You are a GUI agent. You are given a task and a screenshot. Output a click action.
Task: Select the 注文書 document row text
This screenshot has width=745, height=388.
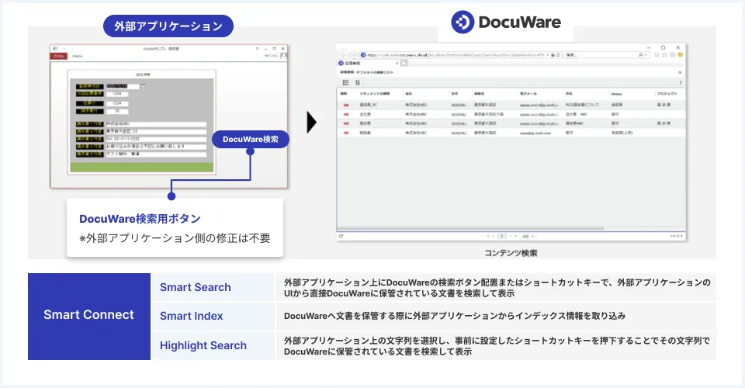[x=365, y=114]
